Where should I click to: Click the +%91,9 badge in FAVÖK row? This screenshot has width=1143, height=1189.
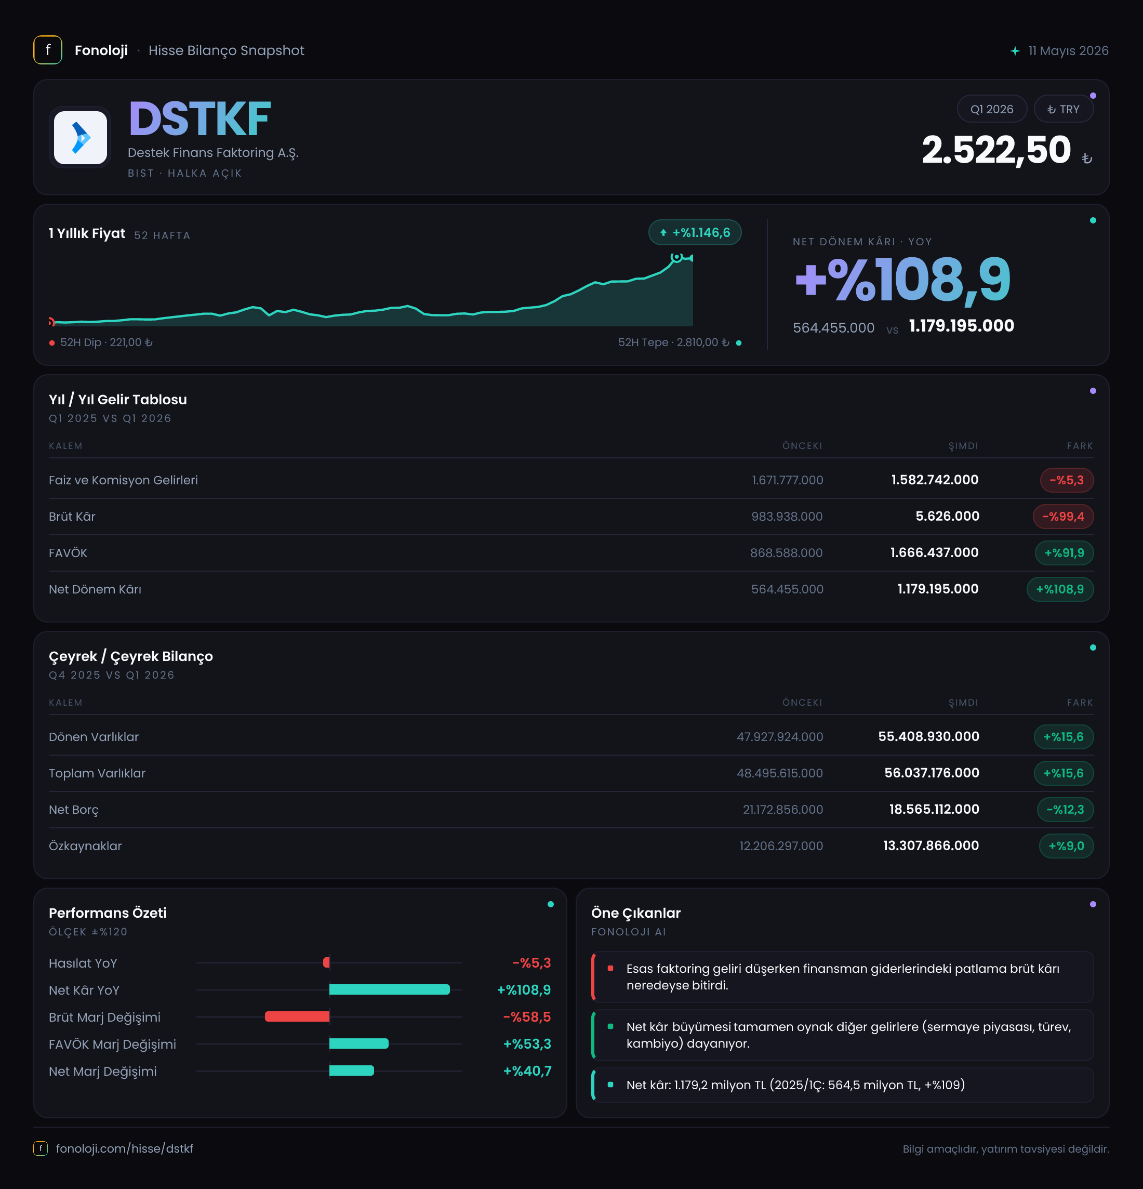[1064, 553]
